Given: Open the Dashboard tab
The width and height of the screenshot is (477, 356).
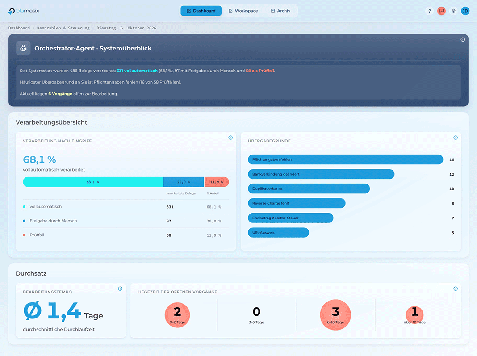Looking at the screenshot, I should click(x=201, y=11).
